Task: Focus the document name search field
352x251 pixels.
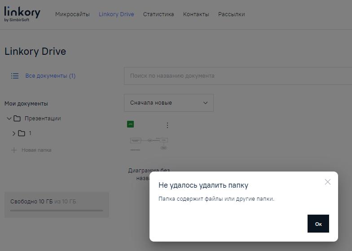Action: pos(238,76)
